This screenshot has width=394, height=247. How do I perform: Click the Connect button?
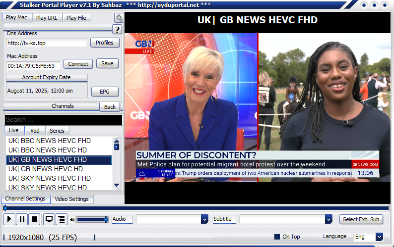78,64
